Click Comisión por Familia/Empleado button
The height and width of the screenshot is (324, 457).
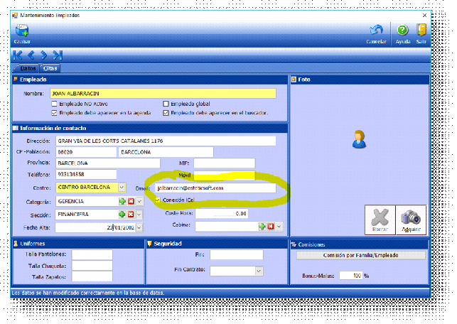[x=359, y=255]
